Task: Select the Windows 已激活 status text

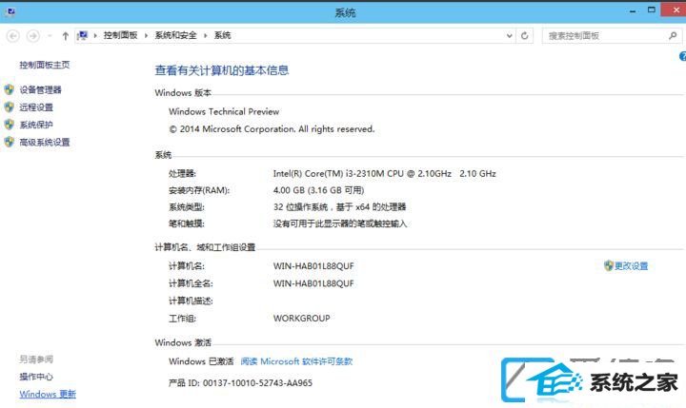Action: click(x=201, y=361)
